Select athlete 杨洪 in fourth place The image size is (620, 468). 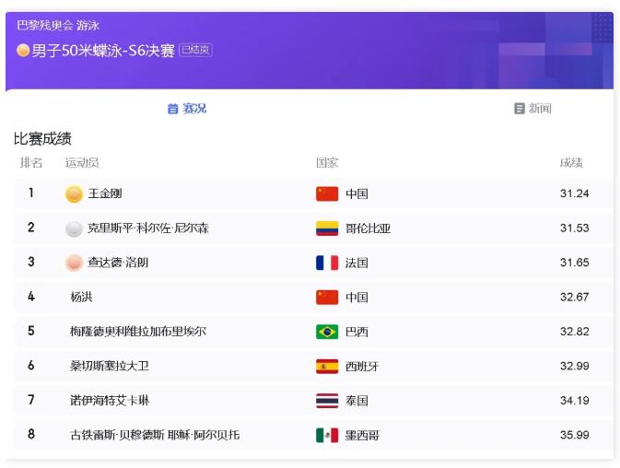coord(81,298)
